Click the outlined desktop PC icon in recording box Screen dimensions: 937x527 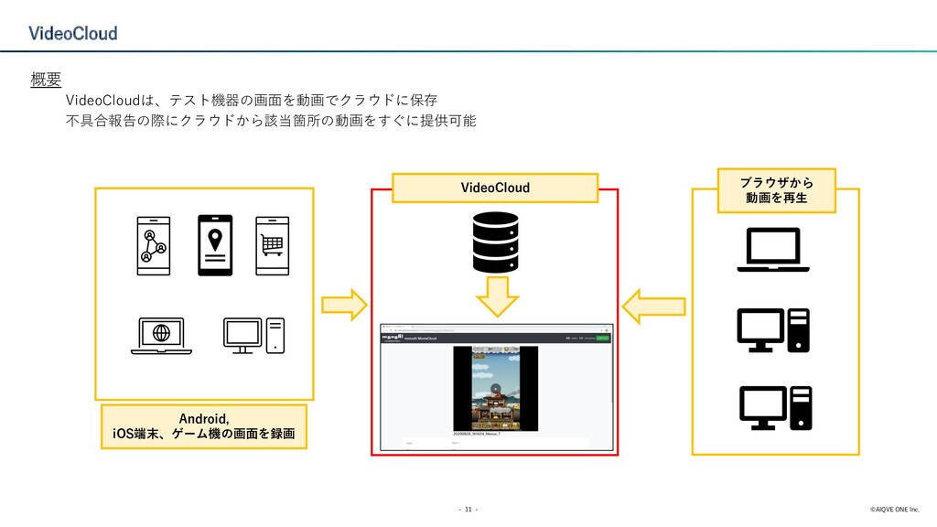click(254, 336)
